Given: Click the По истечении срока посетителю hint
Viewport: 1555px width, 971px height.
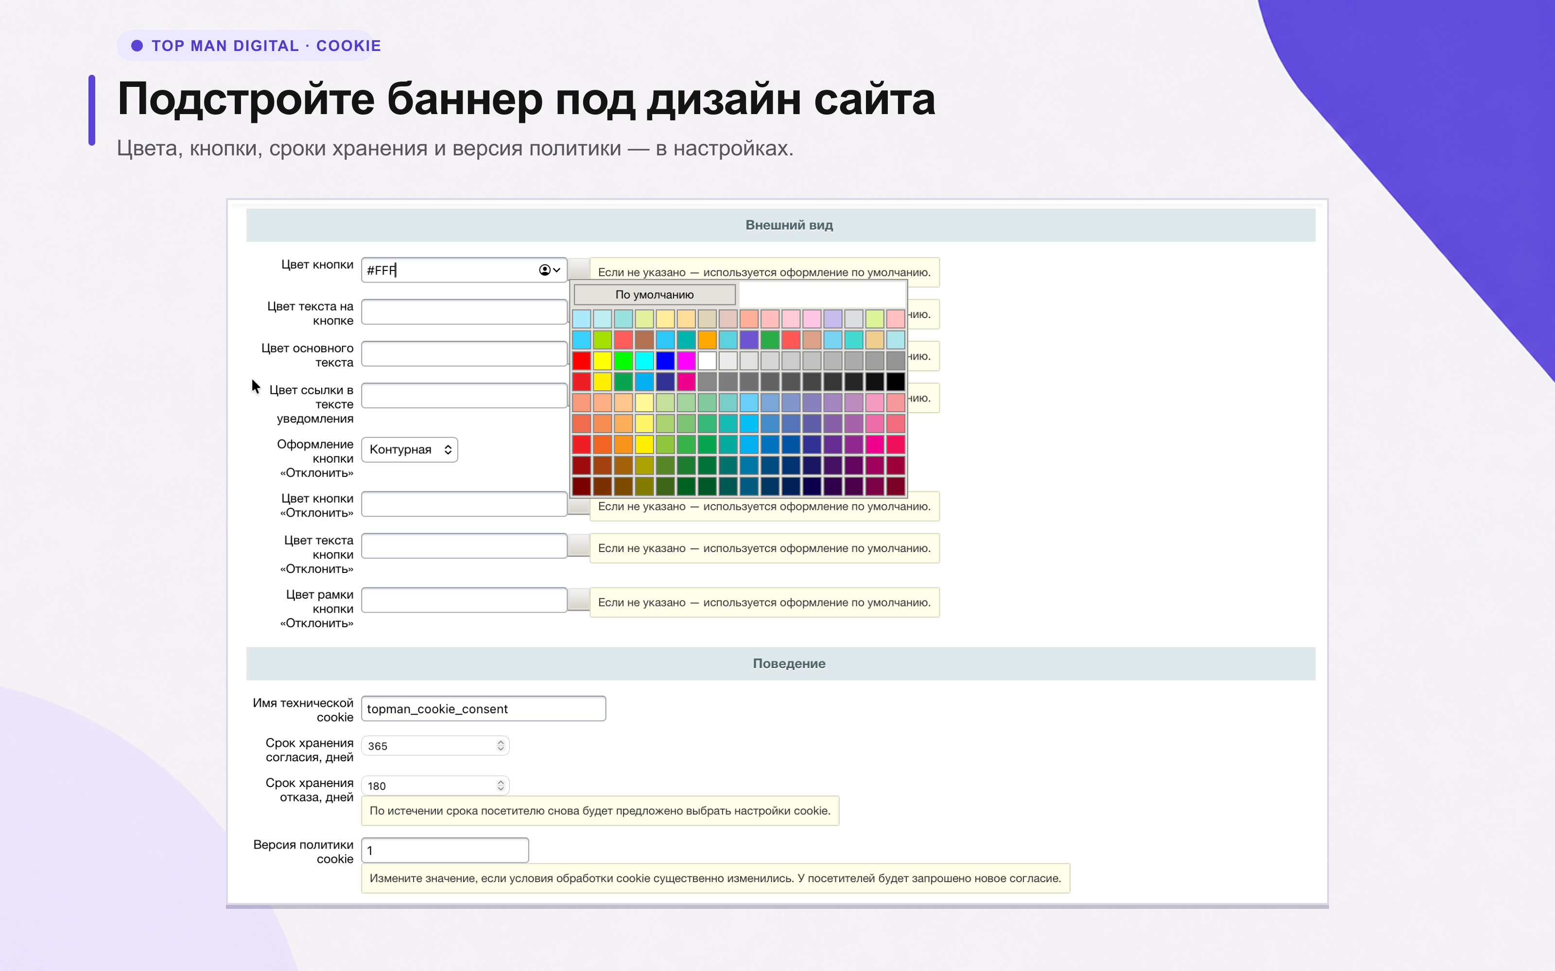Looking at the screenshot, I should tap(600, 810).
